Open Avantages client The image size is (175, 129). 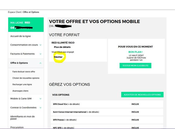point(20,91)
